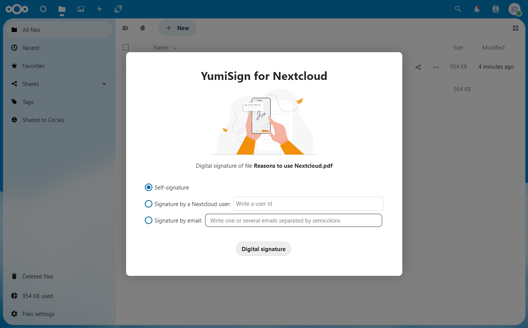Click the Tags icon in sidebar
Screen dimensions: 528x328
click(x=14, y=102)
